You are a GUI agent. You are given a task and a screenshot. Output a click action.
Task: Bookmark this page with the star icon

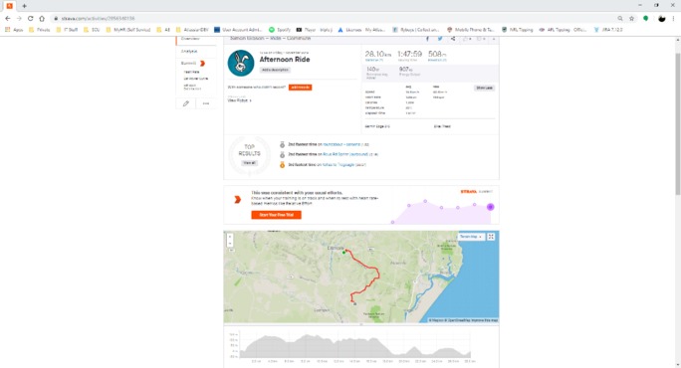(x=631, y=19)
